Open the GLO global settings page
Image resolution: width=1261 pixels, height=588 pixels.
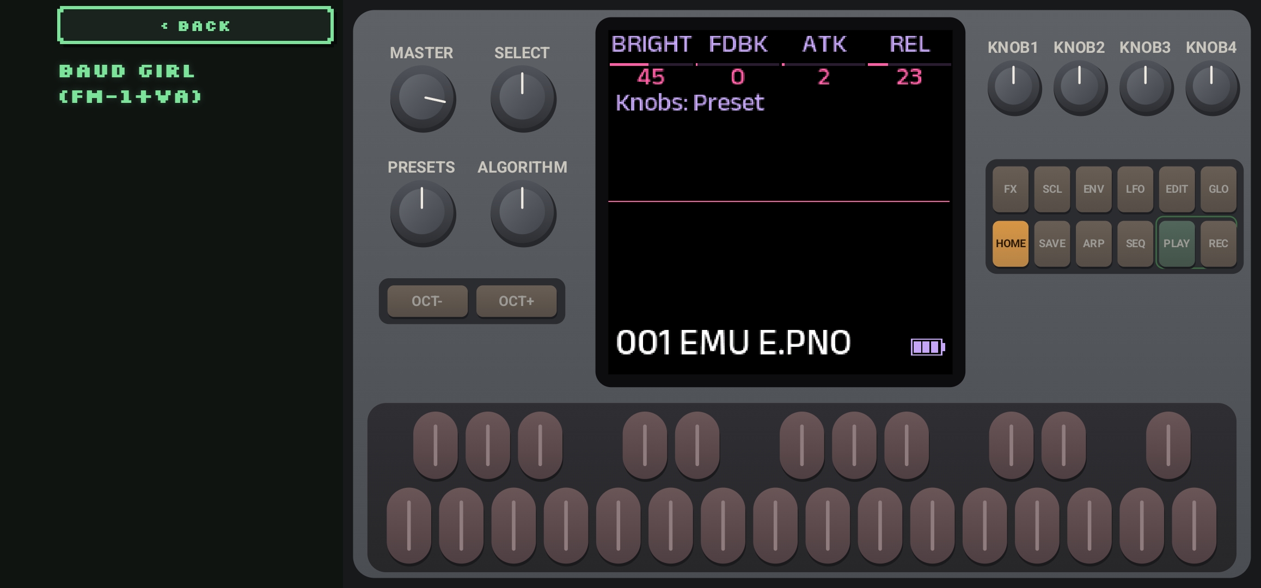(1219, 189)
